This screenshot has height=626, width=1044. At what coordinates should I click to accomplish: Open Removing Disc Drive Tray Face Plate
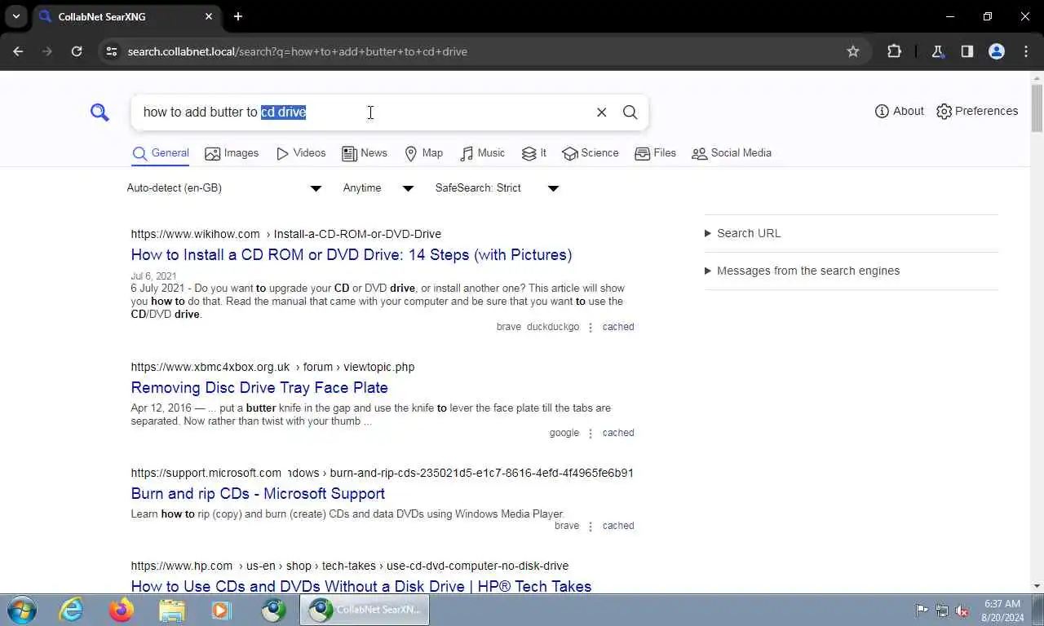[x=259, y=388]
